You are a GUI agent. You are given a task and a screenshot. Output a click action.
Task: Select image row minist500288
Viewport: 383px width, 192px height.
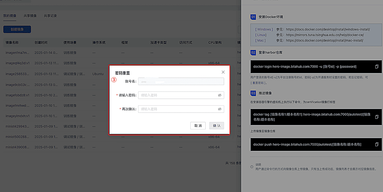[x=121, y=137]
